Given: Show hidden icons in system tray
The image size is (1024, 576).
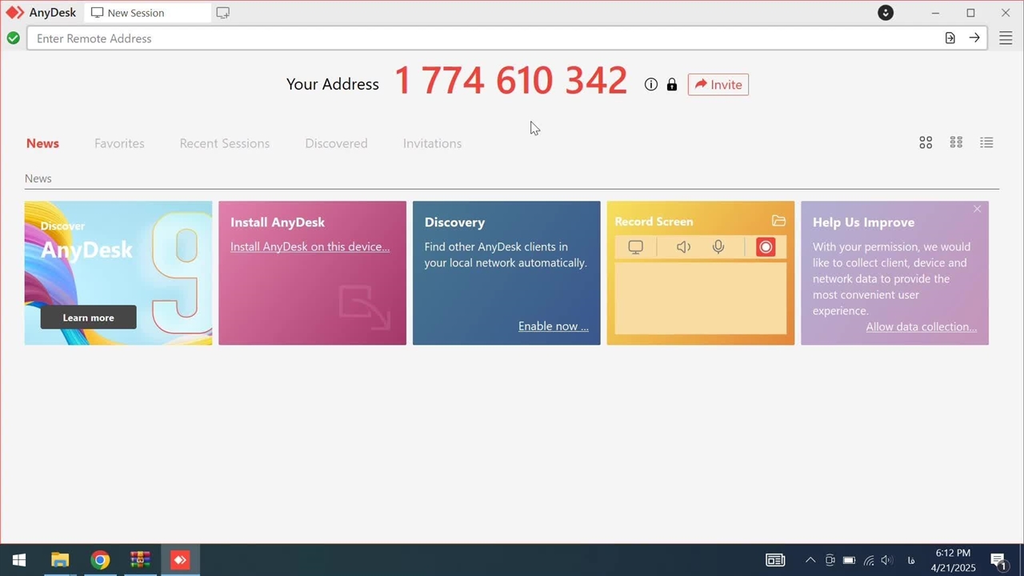Looking at the screenshot, I should [810, 560].
